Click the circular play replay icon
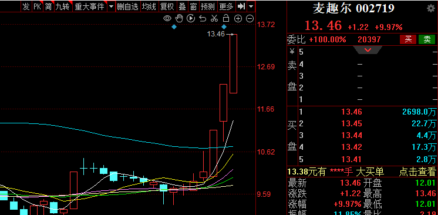Image resolution: width=438 pixels, height=215 pixels. point(191,18)
